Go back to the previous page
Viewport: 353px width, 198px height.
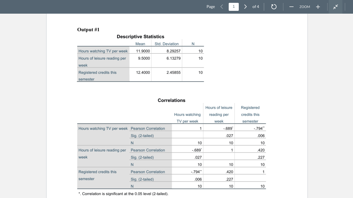[221, 7]
